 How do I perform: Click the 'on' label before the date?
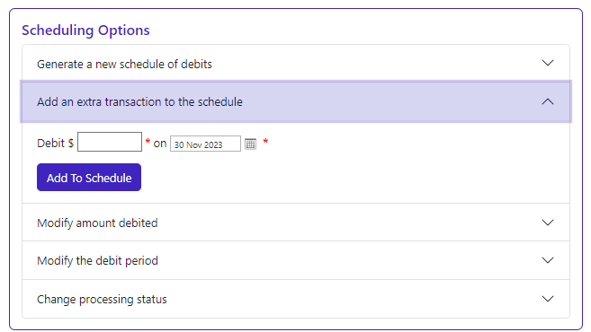click(x=160, y=144)
